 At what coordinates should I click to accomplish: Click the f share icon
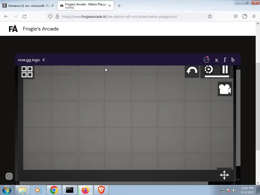(225, 59)
